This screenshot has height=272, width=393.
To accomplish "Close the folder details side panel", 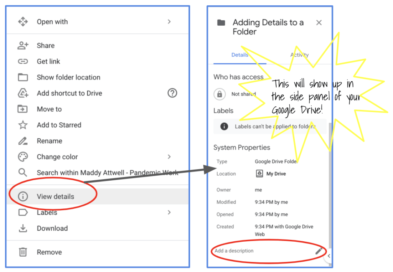I will 319,23.
